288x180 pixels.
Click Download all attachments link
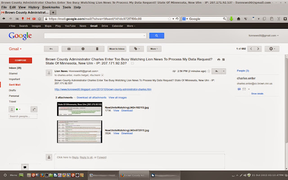[x=91, y=98]
